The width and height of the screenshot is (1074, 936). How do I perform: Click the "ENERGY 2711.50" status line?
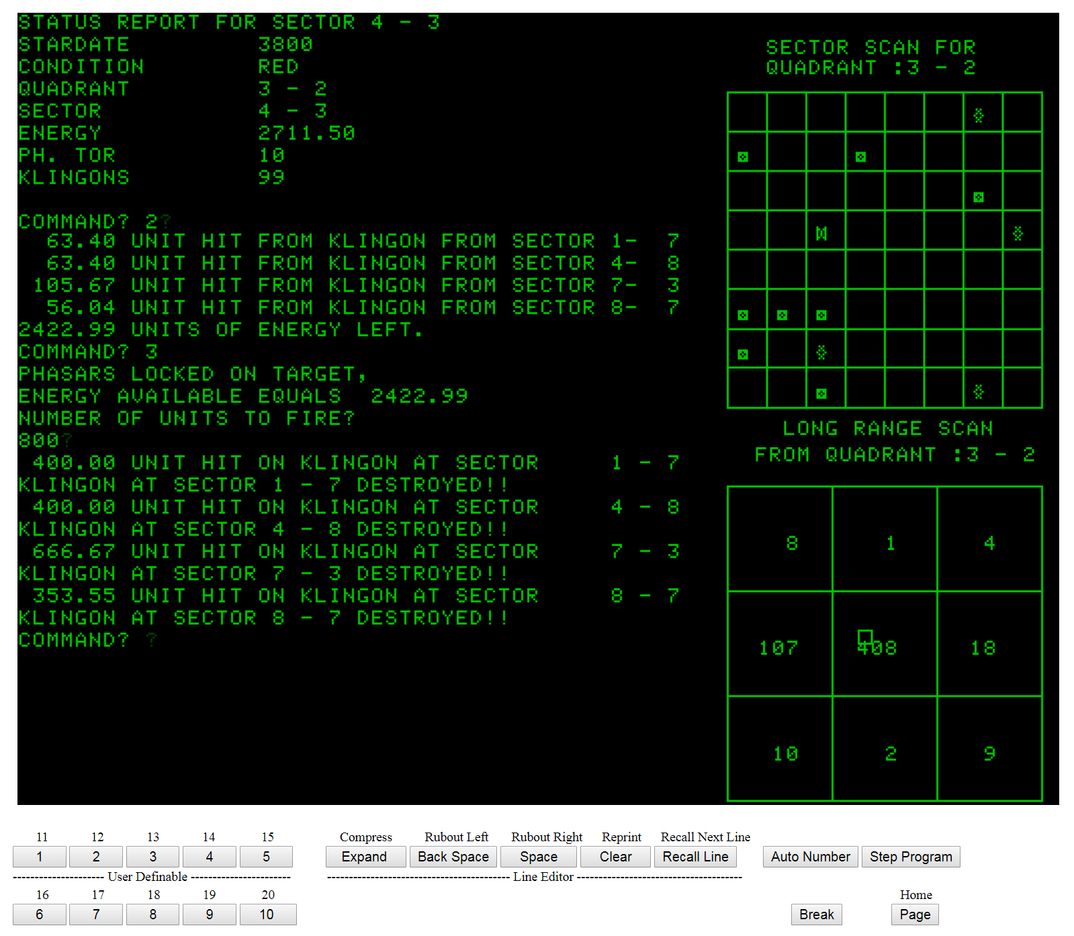coord(187,134)
